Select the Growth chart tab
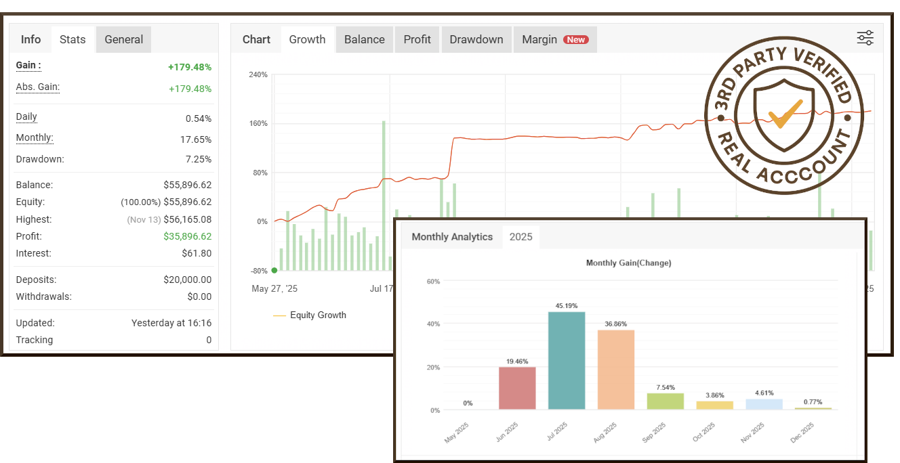The height and width of the screenshot is (463, 900). point(307,39)
